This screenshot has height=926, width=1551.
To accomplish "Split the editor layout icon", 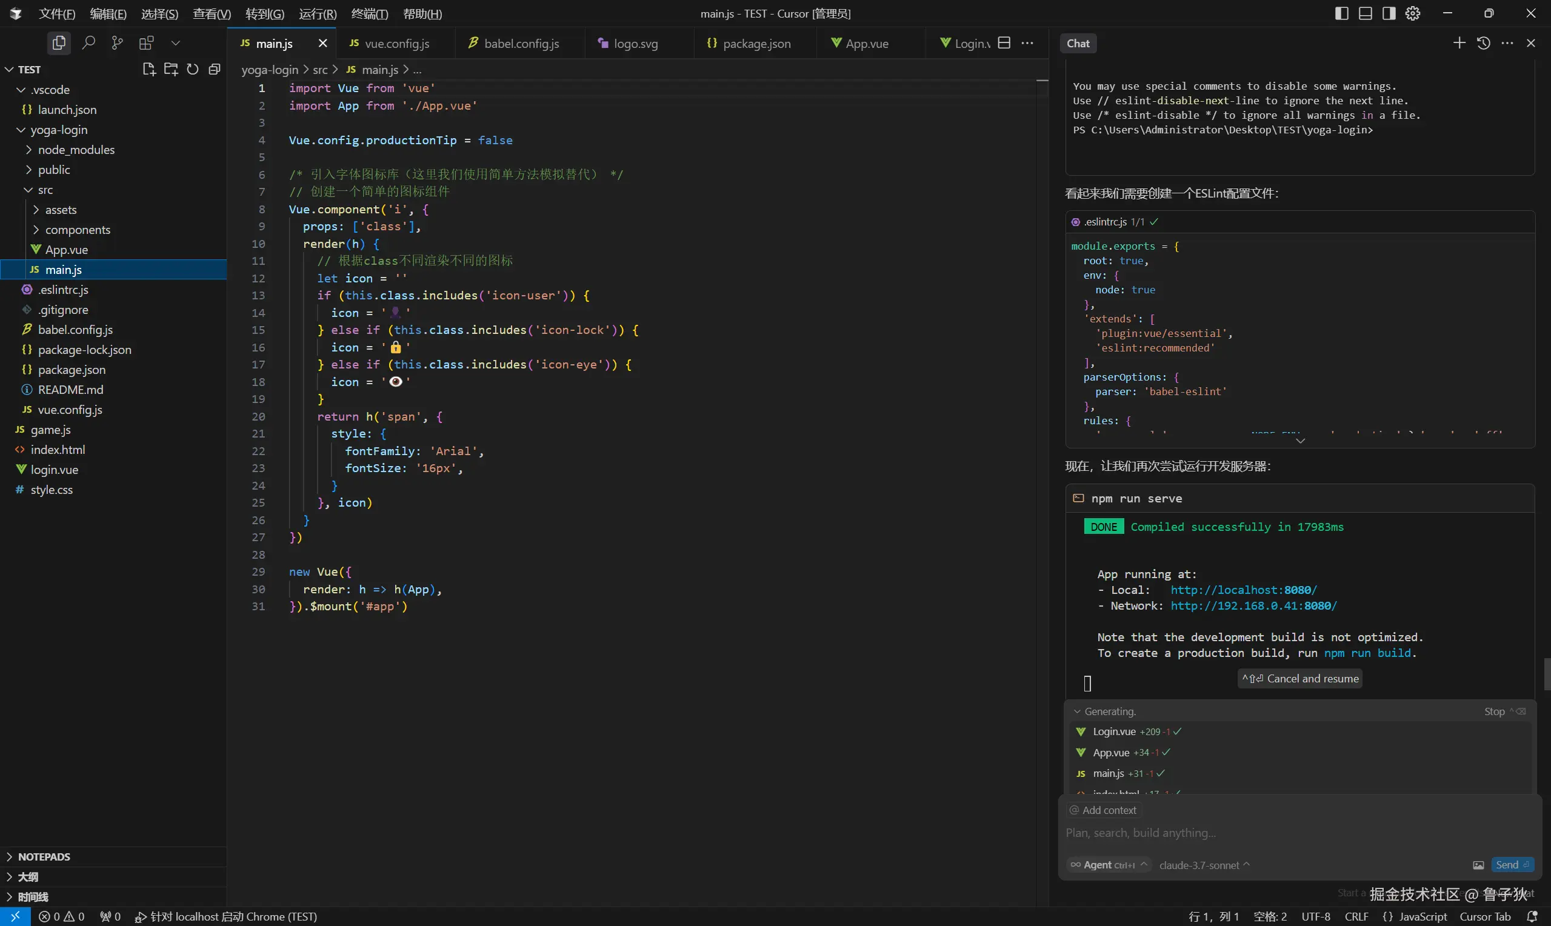I will pyautogui.click(x=1004, y=43).
